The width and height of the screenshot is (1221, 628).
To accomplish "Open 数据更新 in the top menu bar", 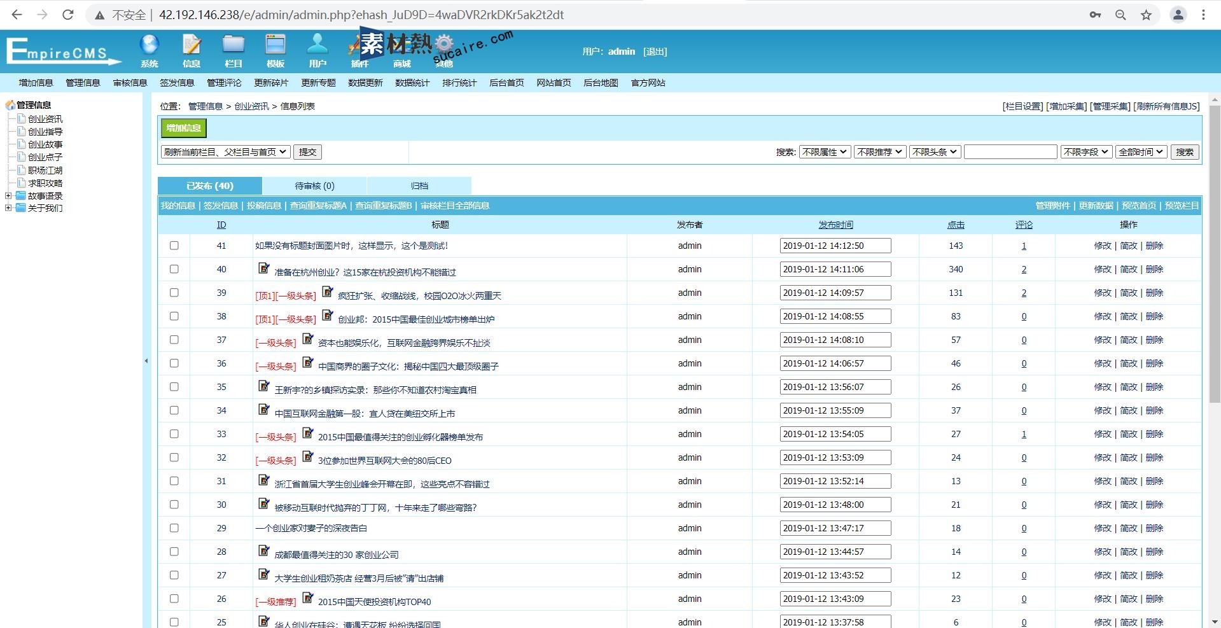I will pos(365,83).
